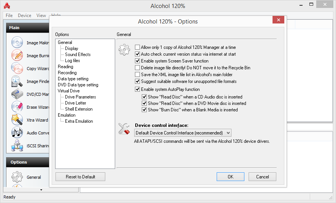Close the Options dialog with red X
336x203 pixels.
coord(278,20)
